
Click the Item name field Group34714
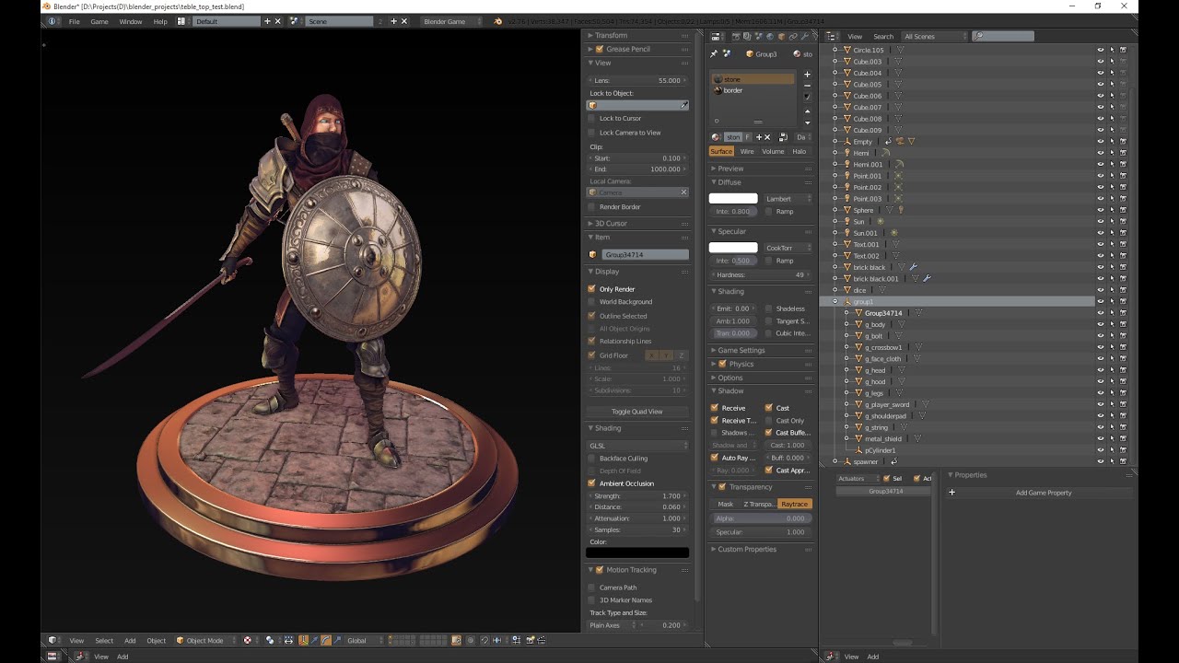click(x=645, y=254)
